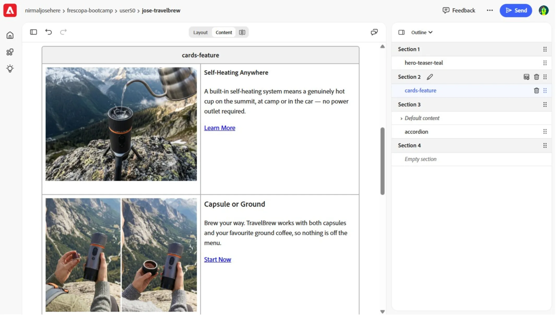Expand the Default content item
556x318 pixels.
click(401, 119)
